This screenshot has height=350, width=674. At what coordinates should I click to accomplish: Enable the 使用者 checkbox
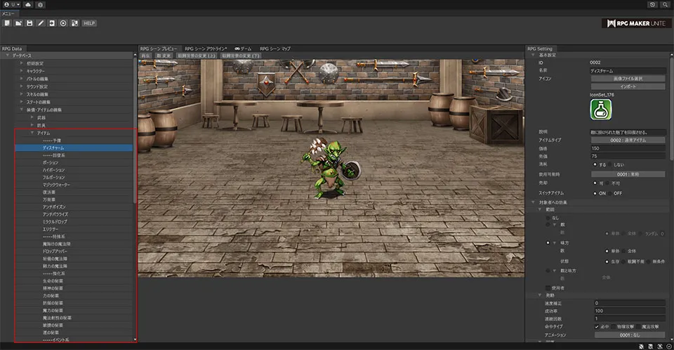[x=548, y=287]
